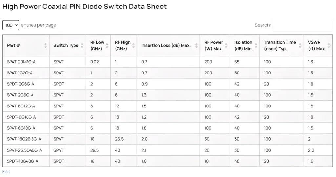This screenshot has height=177, width=336.
Task: Click the Insertion Loss (dB) Max. header text
Action: click(166, 46)
